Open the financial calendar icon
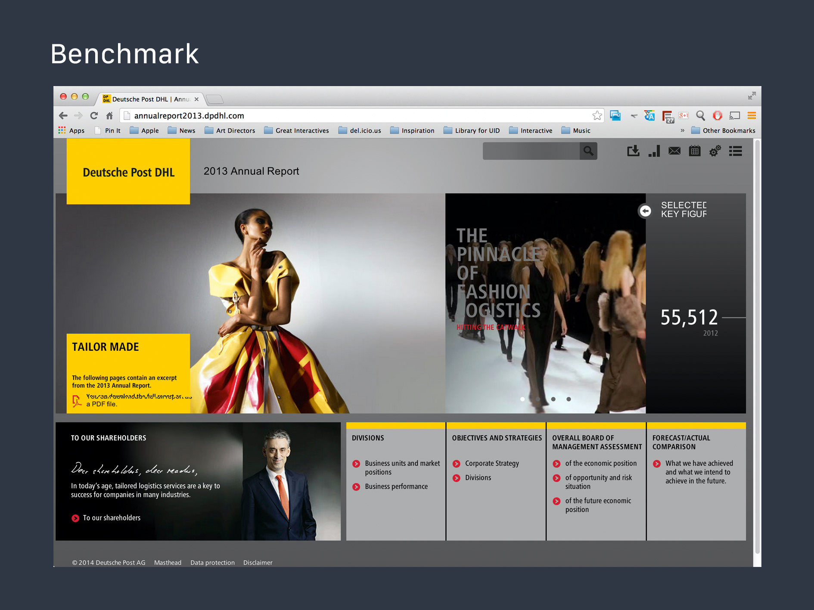The width and height of the screenshot is (814, 610). (695, 151)
